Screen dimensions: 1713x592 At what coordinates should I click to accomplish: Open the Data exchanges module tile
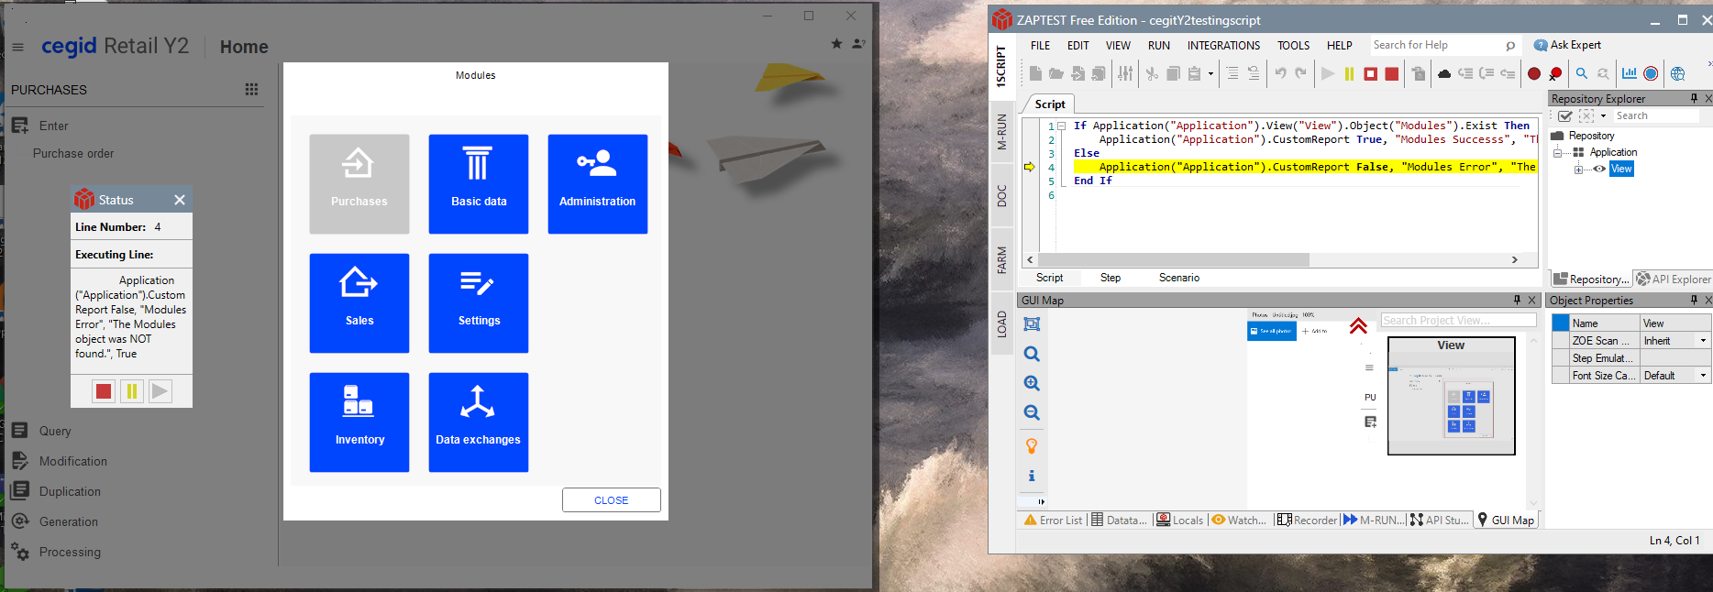479,422
